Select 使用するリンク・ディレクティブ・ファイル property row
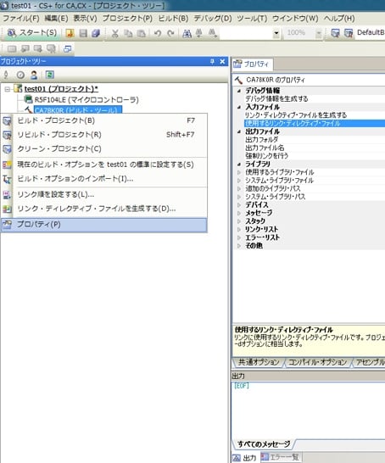 (x=315, y=123)
